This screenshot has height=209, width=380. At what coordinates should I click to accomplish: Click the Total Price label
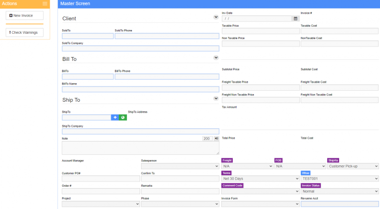coord(228,138)
